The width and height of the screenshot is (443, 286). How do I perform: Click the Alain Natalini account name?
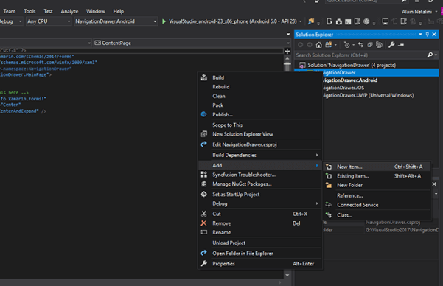(x=416, y=12)
